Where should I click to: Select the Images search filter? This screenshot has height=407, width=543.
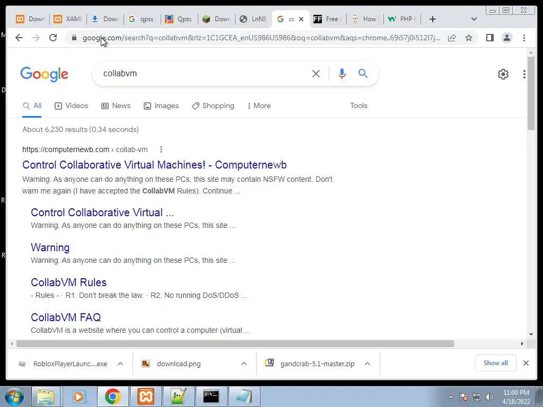pyautogui.click(x=161, y=106)
